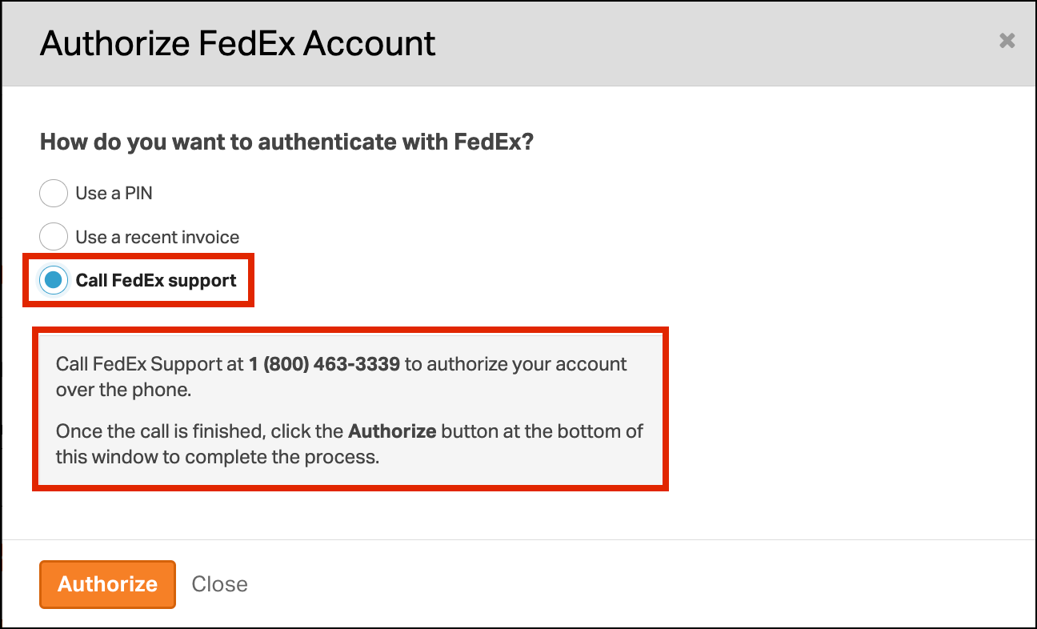The height and width of the screenshot is (629, 1037).
Task: Click the bold "Authorize" word in the instructions
Action: click(392, 431)
